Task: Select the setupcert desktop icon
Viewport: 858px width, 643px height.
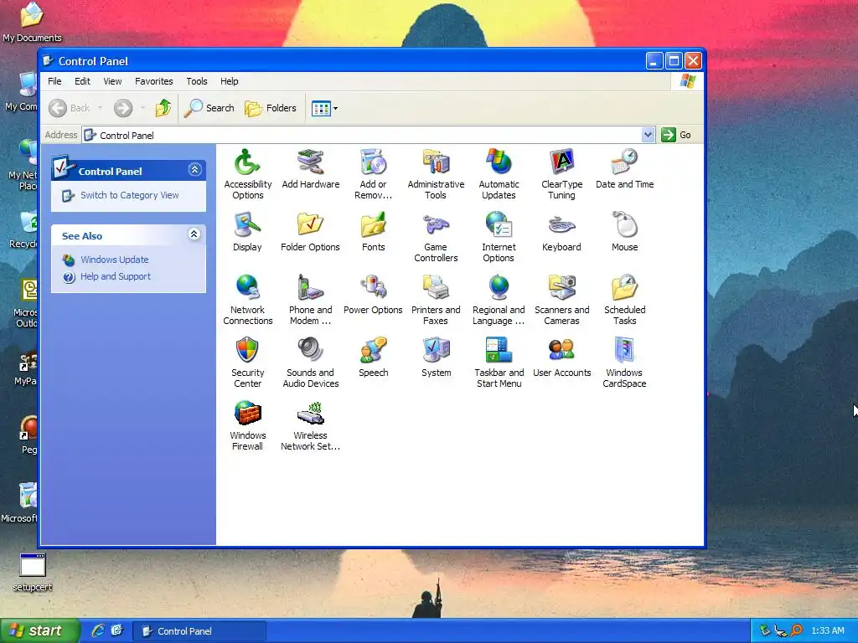Action: pos(33,573)
